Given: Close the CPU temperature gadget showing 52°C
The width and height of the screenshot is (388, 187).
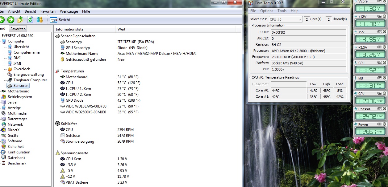Looking at the screenshot, I should click(385, 63).
